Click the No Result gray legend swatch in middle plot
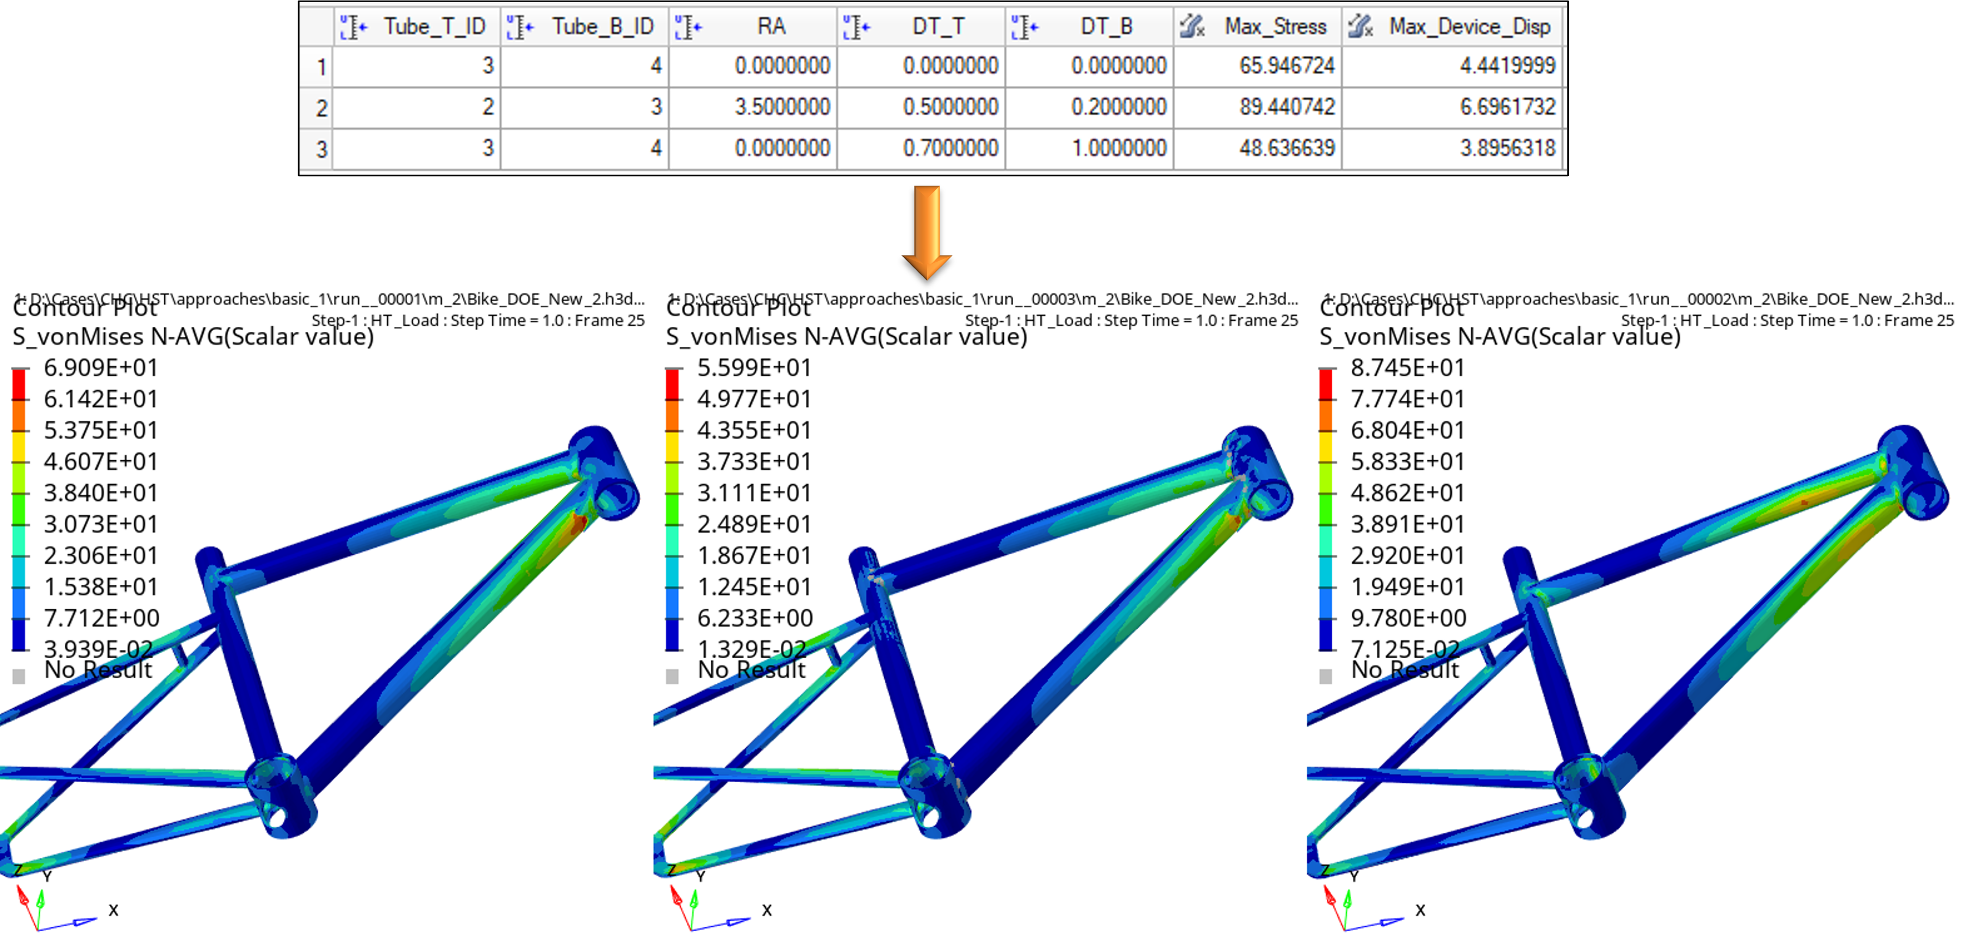1963x941 pixels. pyautogui.click(x=672, y=677)
